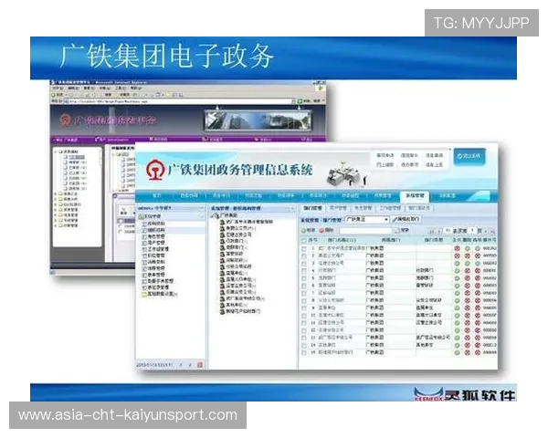Go to the last page with pager icon
This screenshot has width=548, height=438.
click(492, 231)
